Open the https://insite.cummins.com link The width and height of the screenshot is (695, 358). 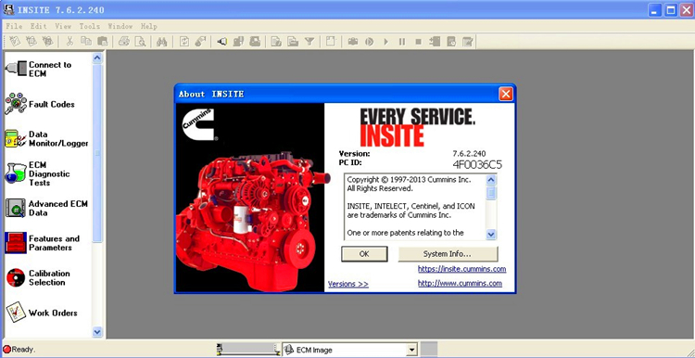[461, 269]
